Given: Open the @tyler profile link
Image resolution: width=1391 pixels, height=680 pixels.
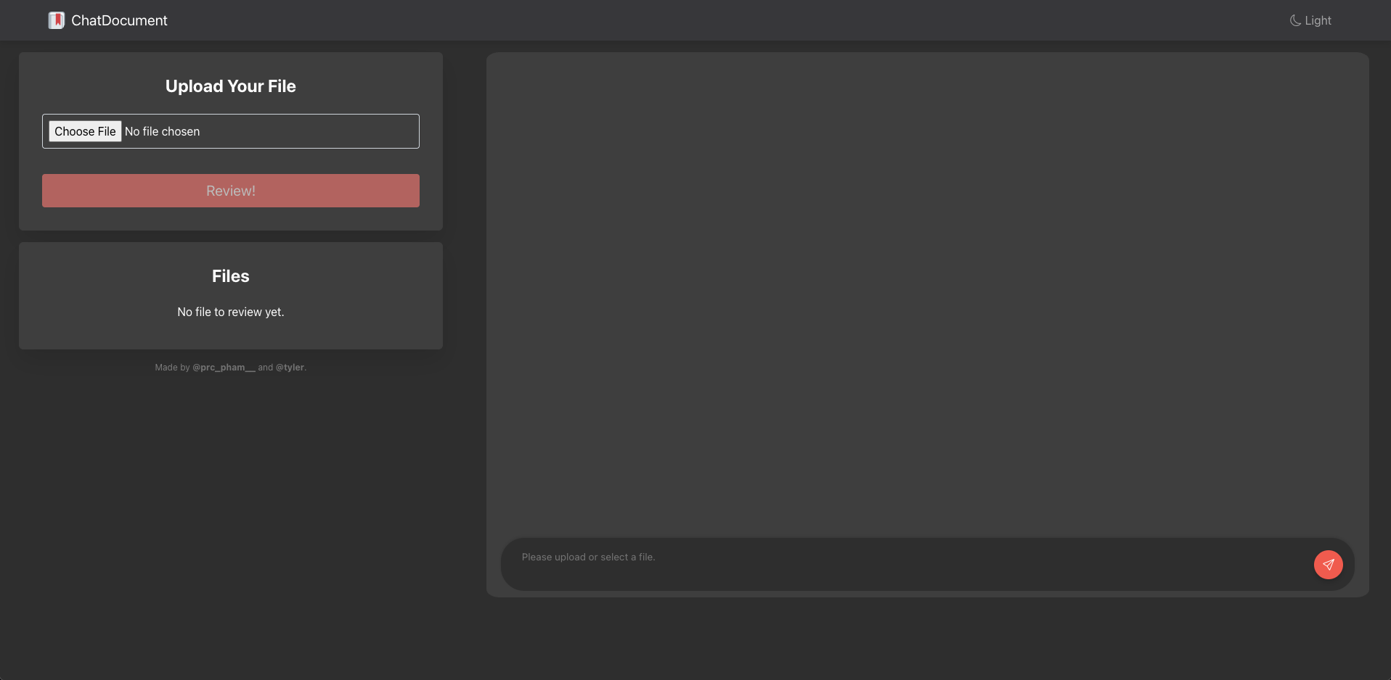Looking at the screenshot, I should pyautogui.click(x=290, y=368).
